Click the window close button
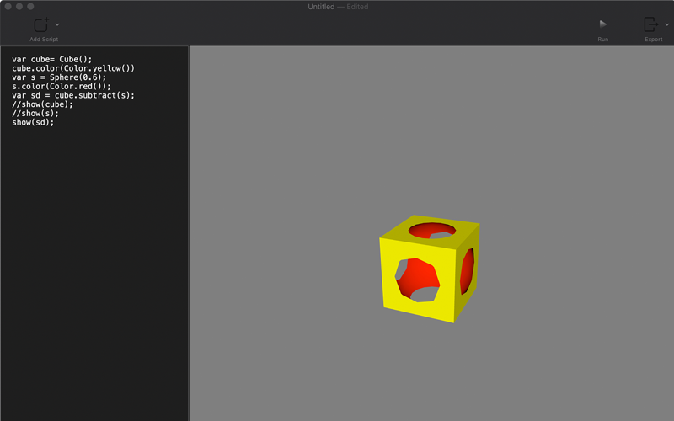Image resolution: width=674 pixels, height=421 pixels. 8,6
